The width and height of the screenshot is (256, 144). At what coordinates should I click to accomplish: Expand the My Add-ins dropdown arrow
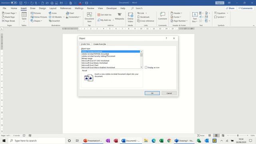[x=113, y=20]
